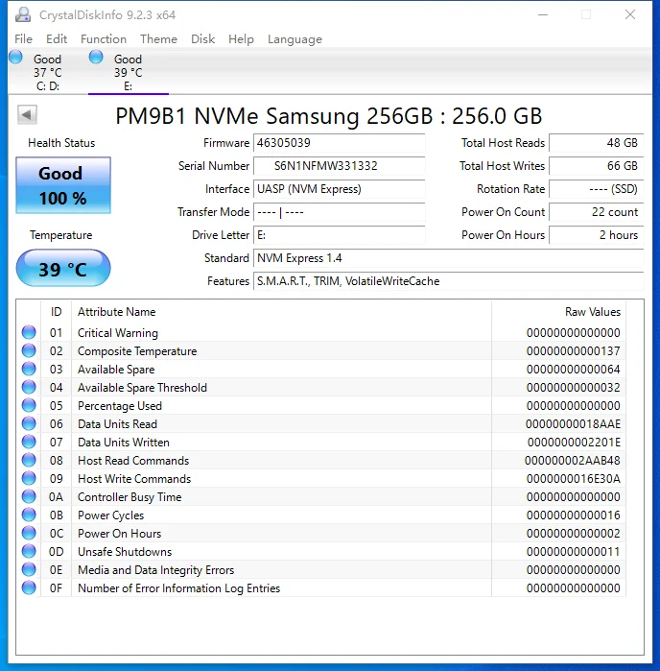The height and width of the screenshot is (671, 660).
Task: Click the status orb for Critical Warning
Action: [x=29, y=333]
